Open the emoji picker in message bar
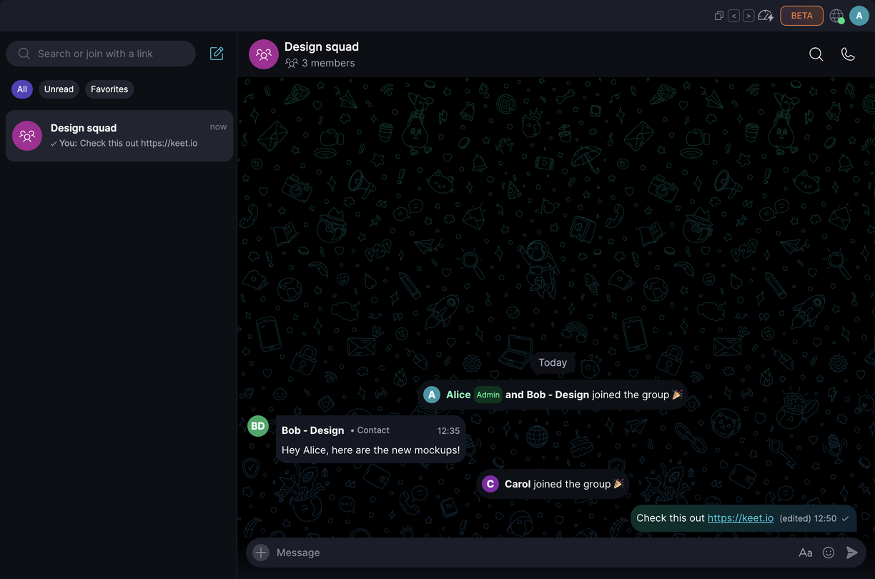Screen dimensions: 875x579 (829, 553)
